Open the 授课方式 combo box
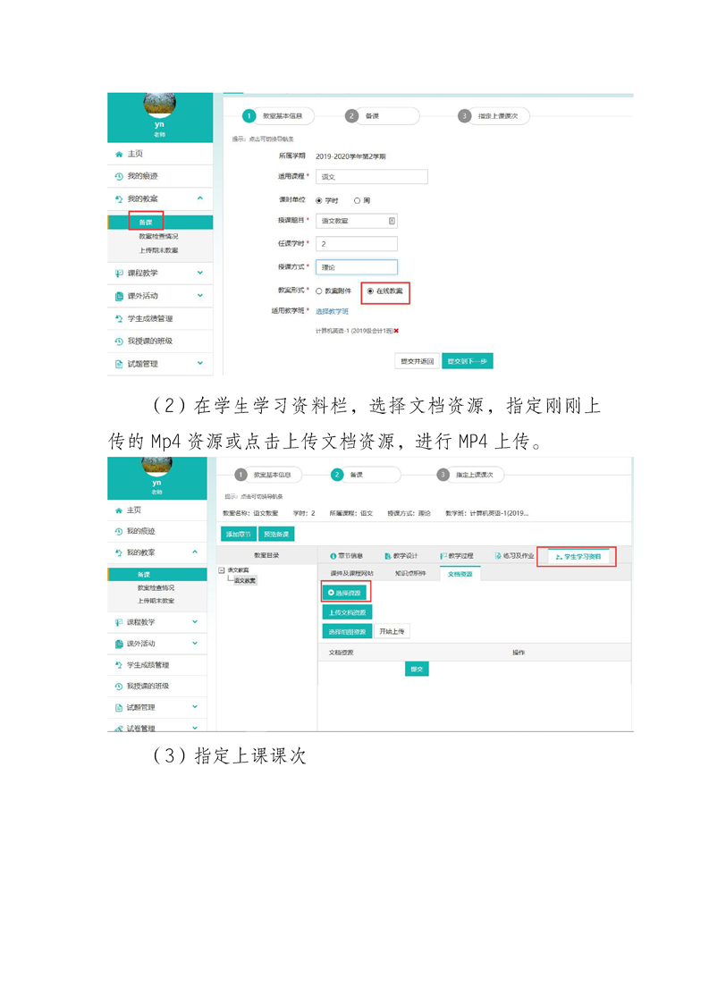709x1003 pixels. [356, 267]
